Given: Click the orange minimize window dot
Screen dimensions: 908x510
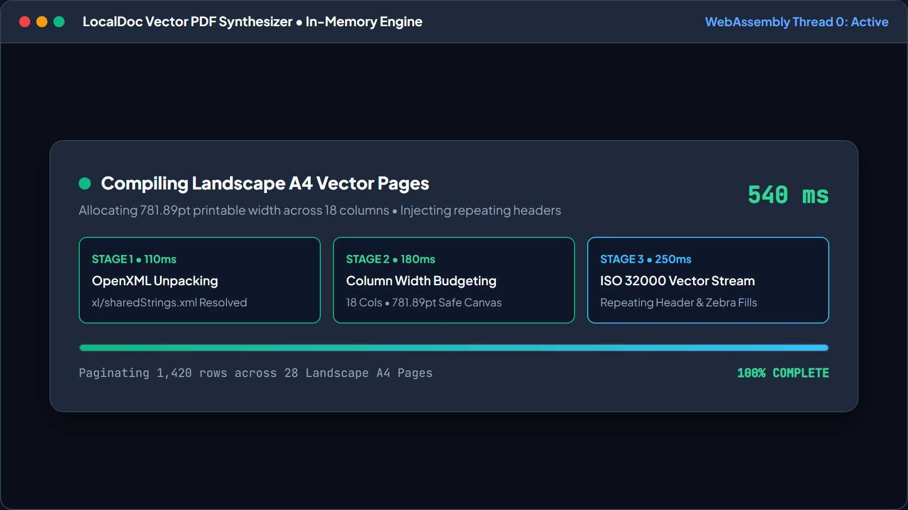Looking at the screenshot, I should [42, 22].
